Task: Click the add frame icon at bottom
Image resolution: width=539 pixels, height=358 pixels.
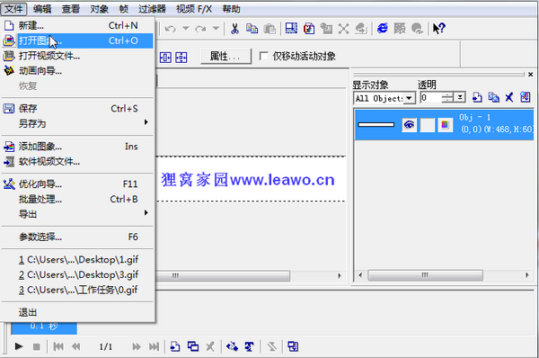Action: [175, 346]
